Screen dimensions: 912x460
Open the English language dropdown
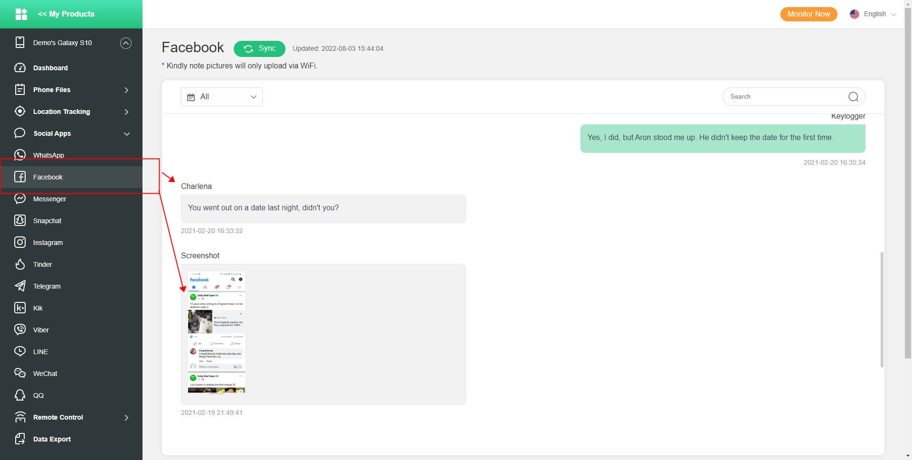[x=873, y=14]
